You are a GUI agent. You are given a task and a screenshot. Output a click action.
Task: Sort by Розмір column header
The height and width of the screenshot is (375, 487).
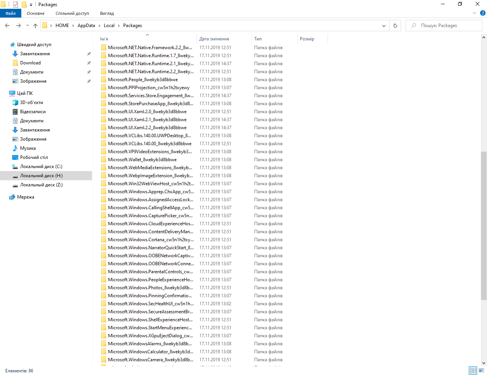tap(312, 38)
